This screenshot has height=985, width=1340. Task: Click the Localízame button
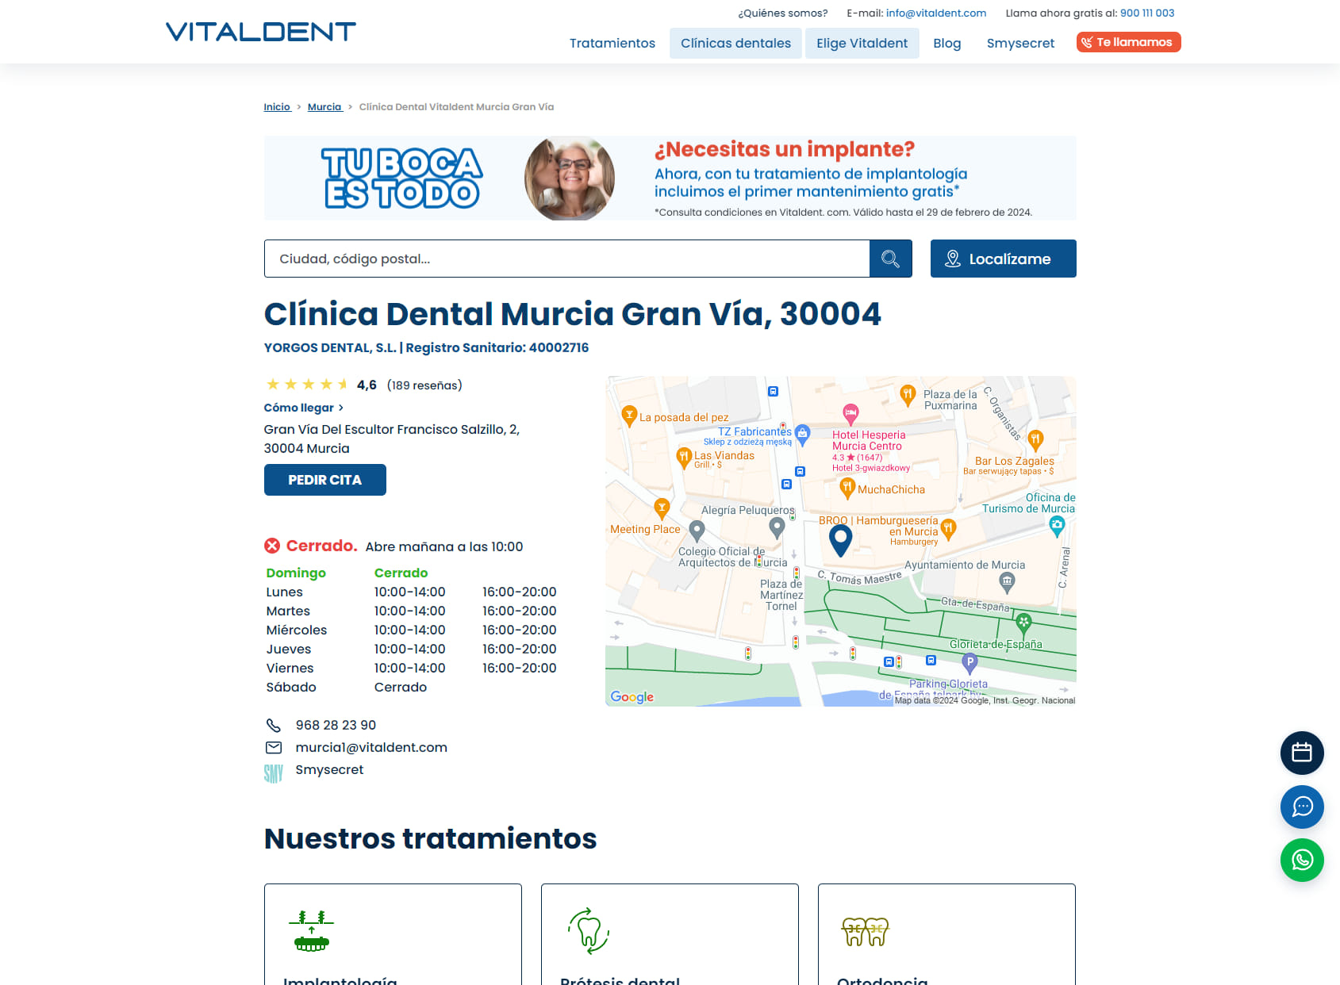[1003, 259]
